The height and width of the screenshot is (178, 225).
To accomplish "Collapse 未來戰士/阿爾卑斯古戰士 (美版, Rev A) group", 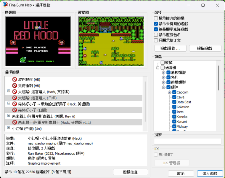I will tap(9, 115).
